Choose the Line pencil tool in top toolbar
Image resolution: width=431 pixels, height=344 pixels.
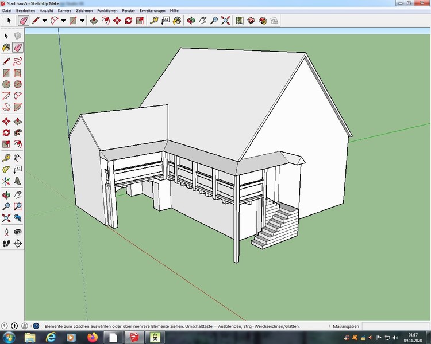click(36, 21)
